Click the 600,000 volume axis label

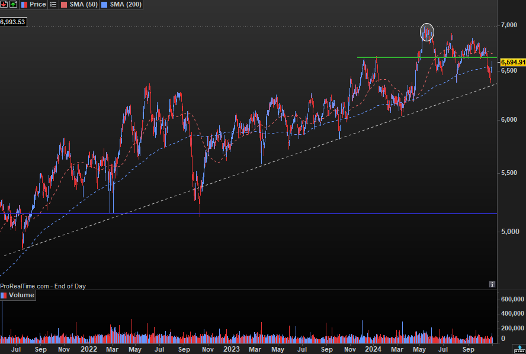tap(512, 299)
